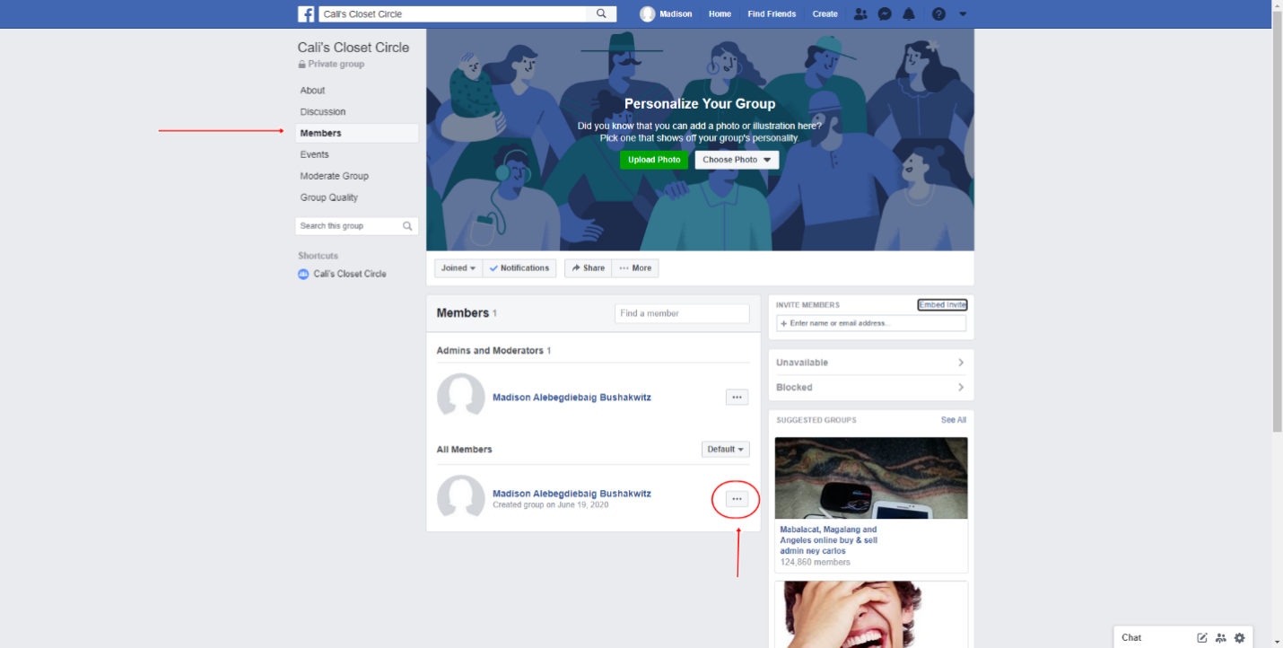Open friend requests icon

pos(860,13)
